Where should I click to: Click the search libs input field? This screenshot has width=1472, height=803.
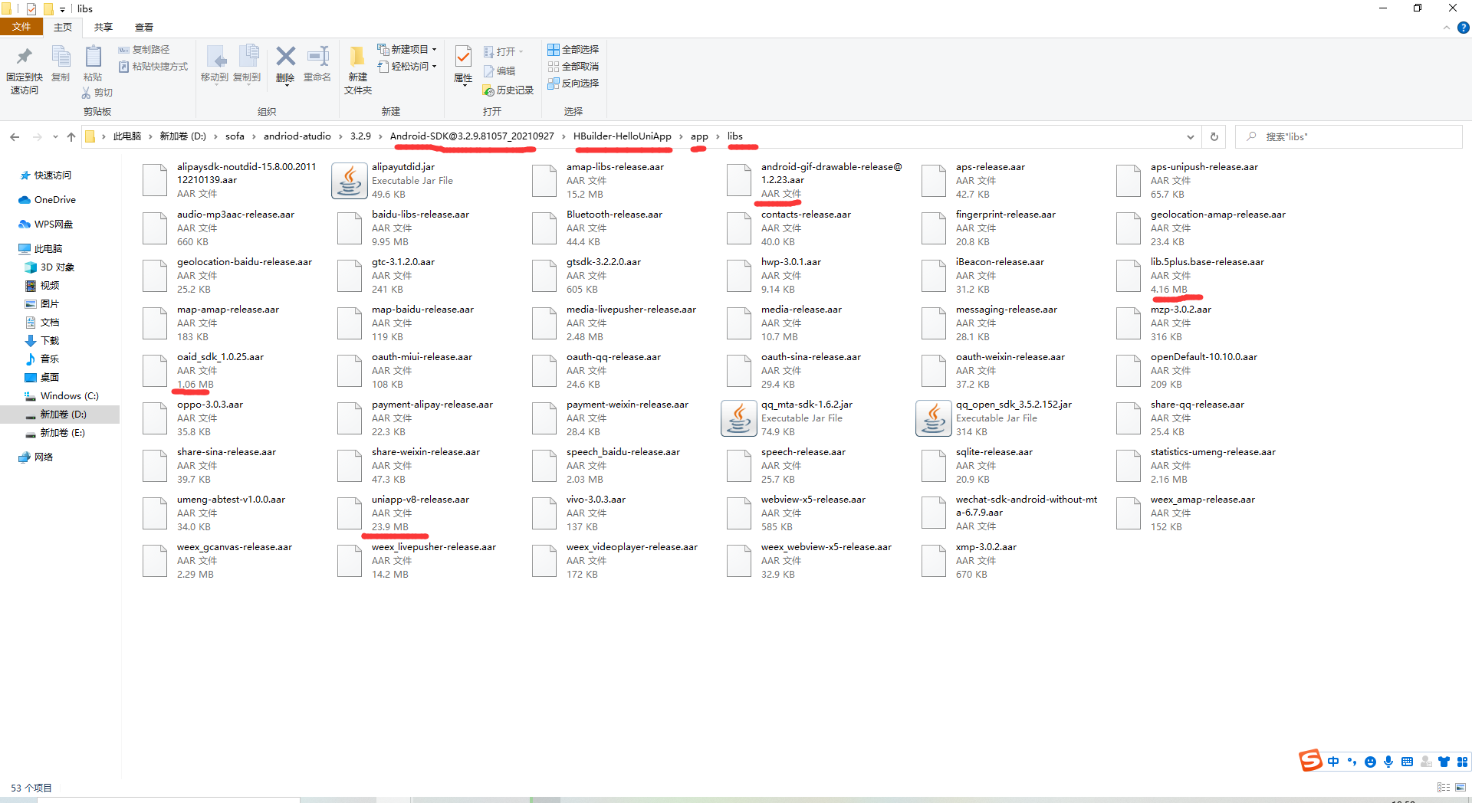pyautogui.click(x=1349, y=137)
